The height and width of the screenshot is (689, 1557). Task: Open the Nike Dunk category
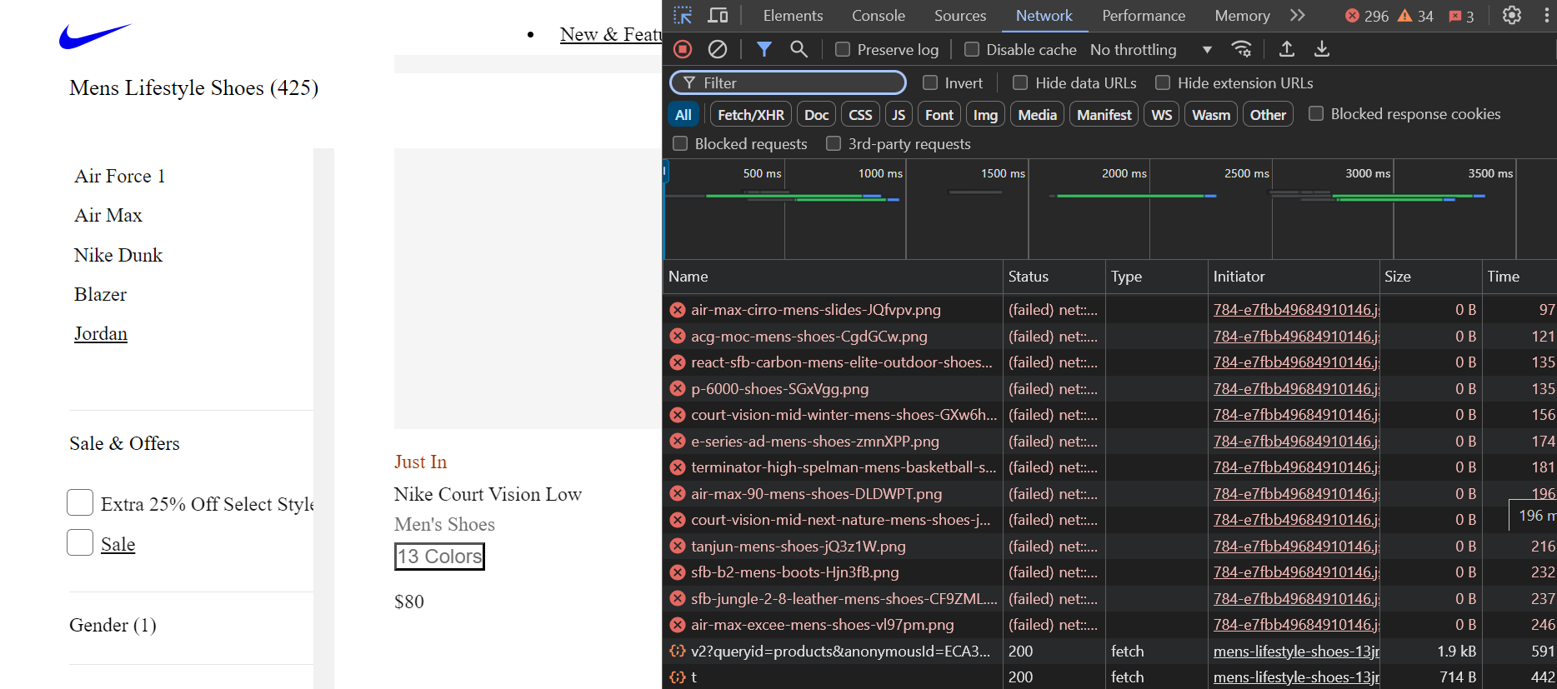[x=118, y=255]
